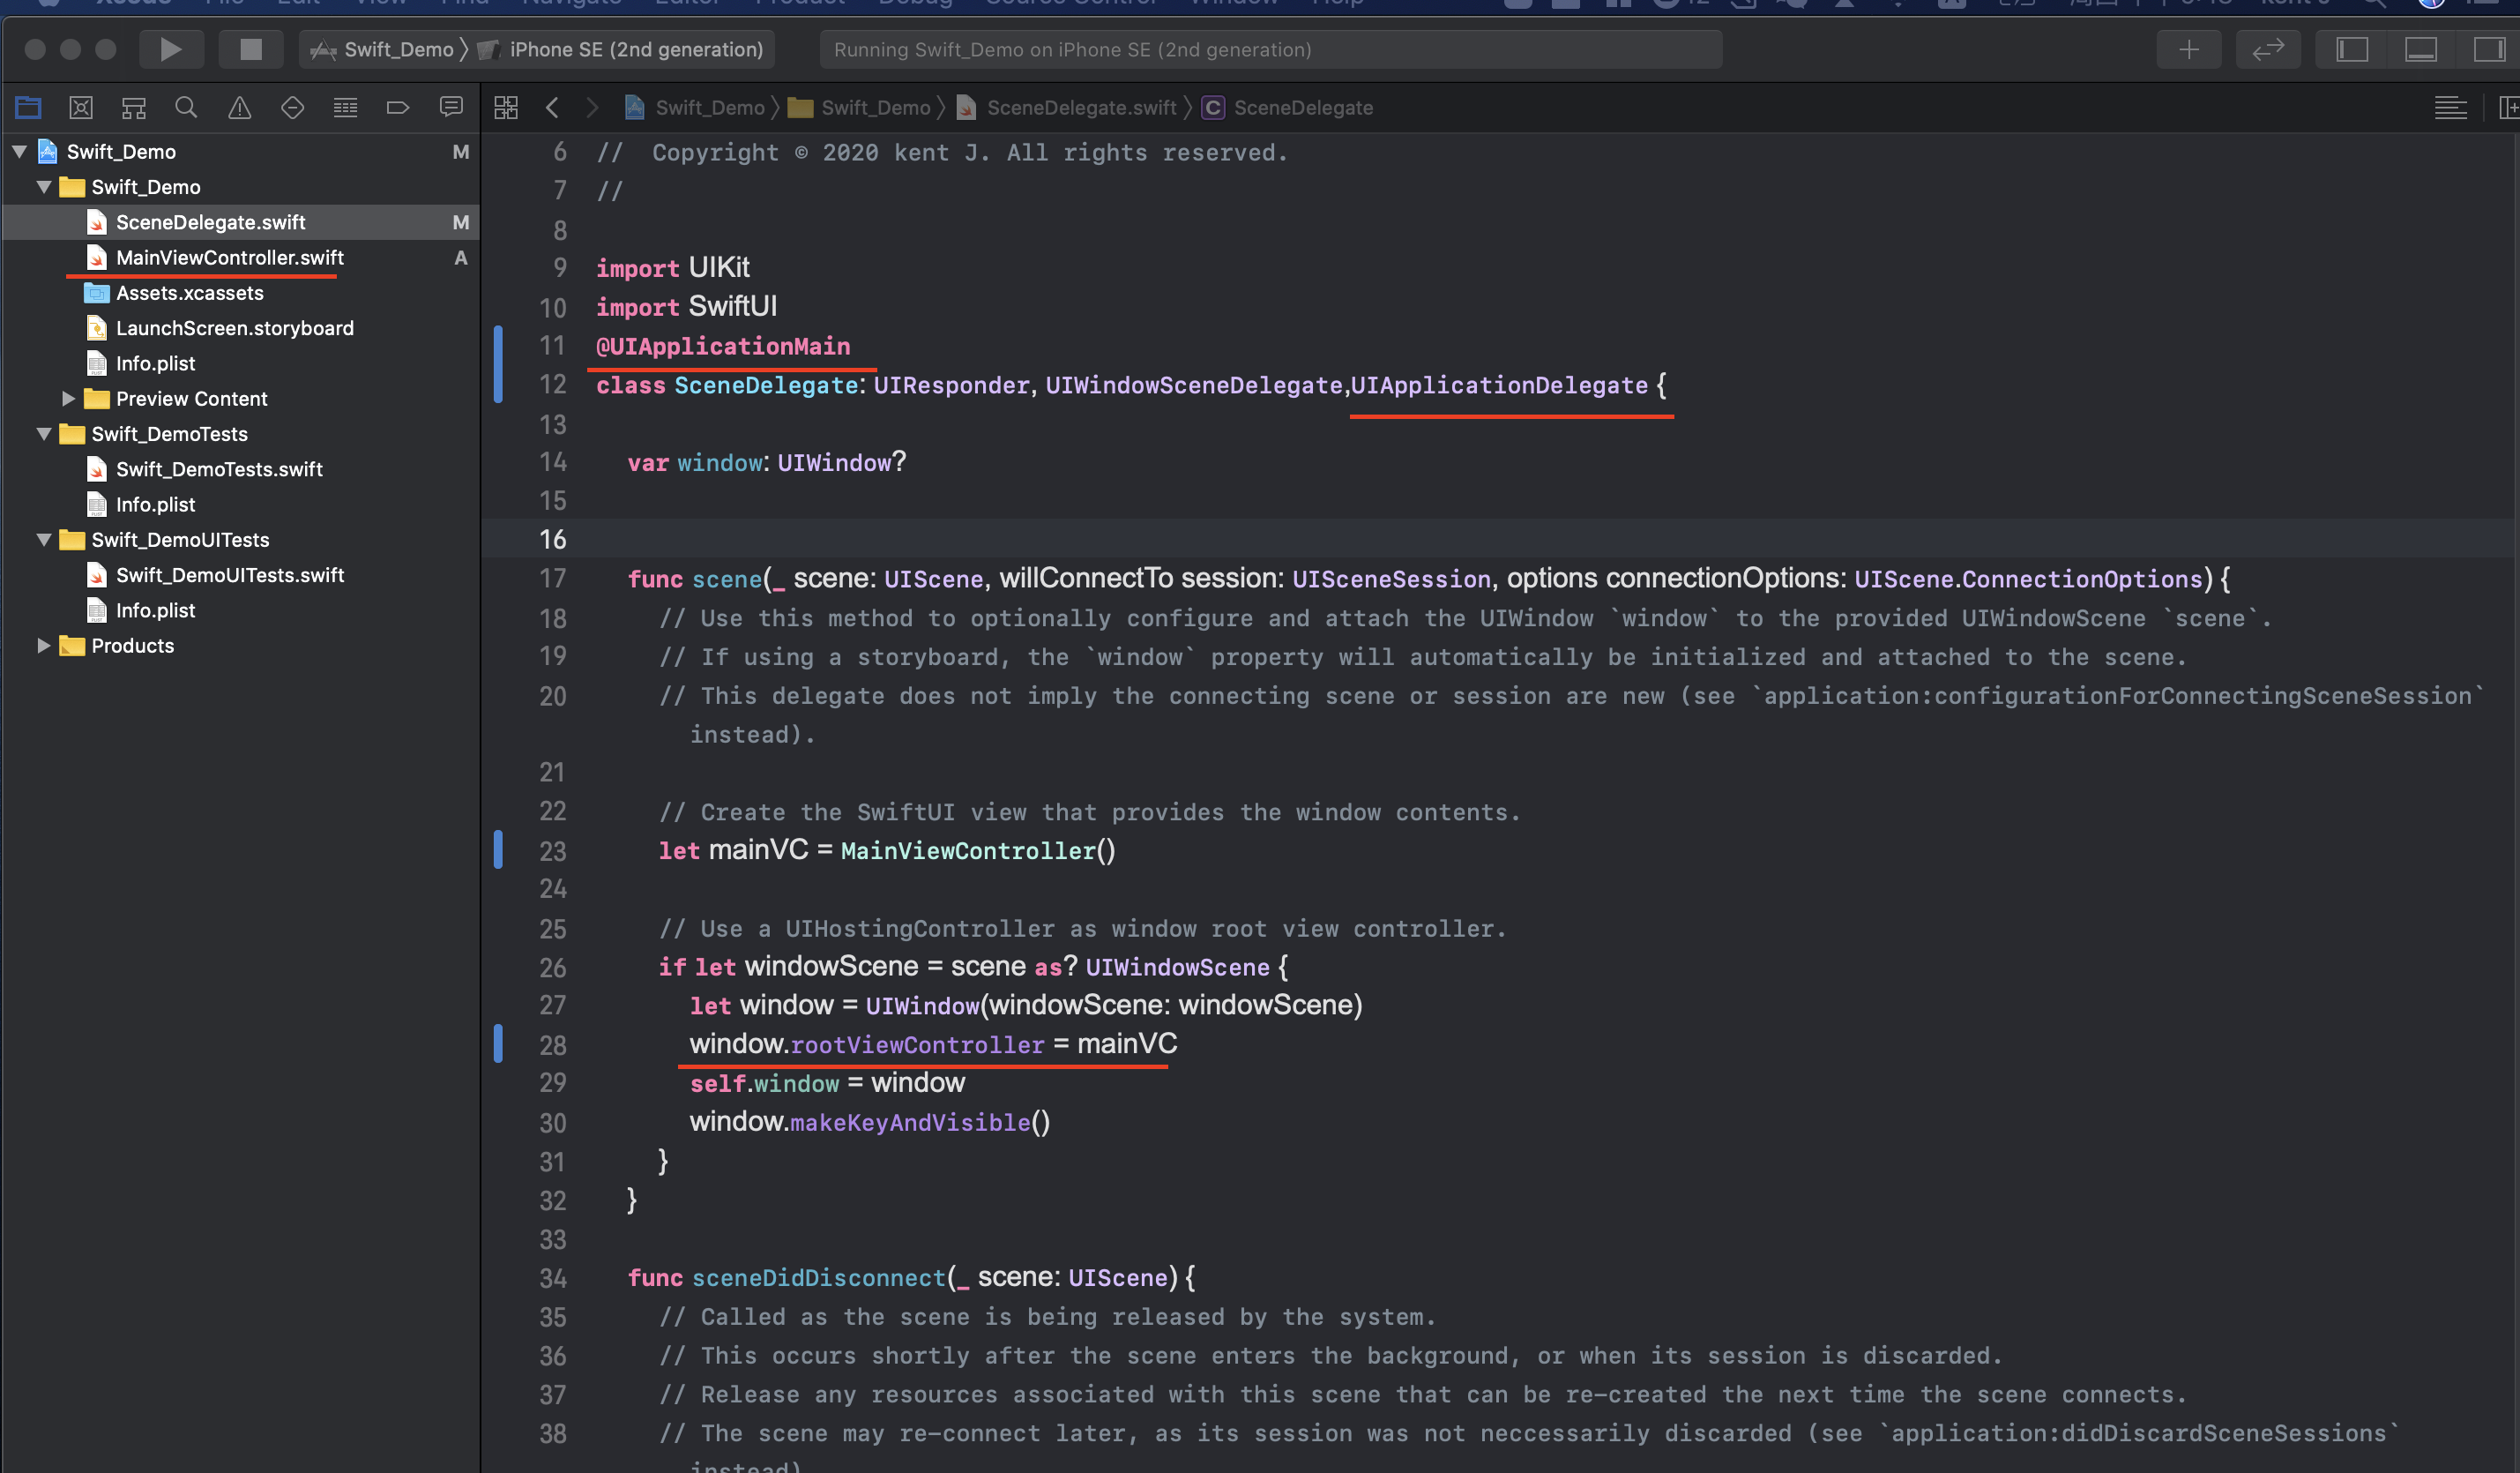This screenshot has width=2520, height=1473.
Task: Go back with the editor history arrow
Action: 552,107
